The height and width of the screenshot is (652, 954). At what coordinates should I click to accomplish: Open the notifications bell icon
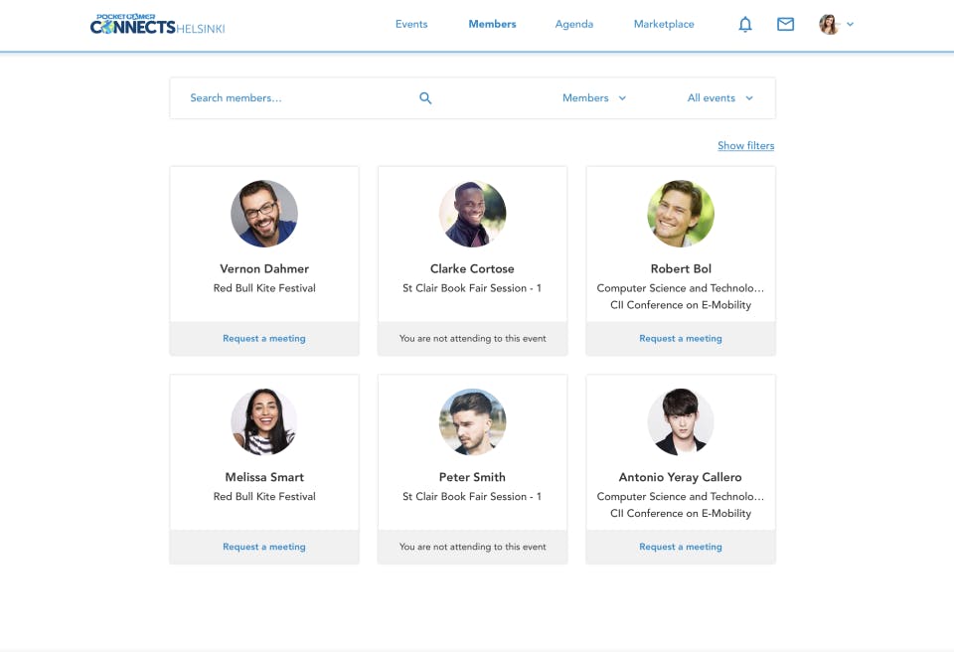(744, 25)
